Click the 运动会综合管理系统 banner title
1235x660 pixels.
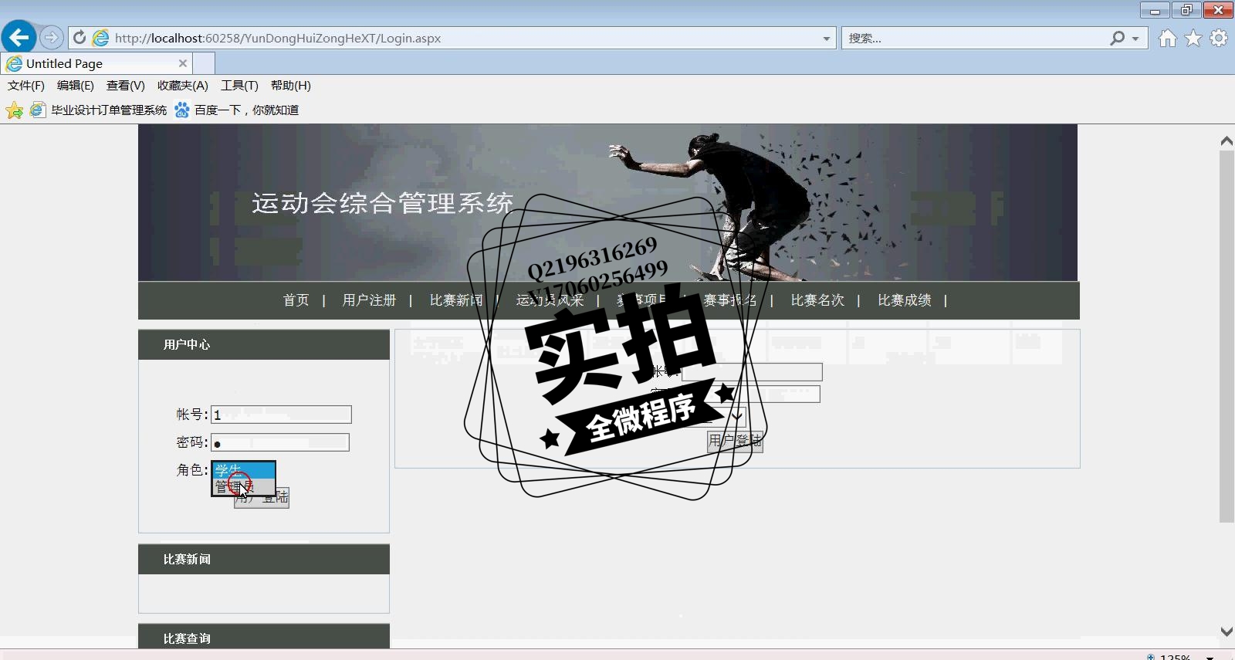[382, 203]
